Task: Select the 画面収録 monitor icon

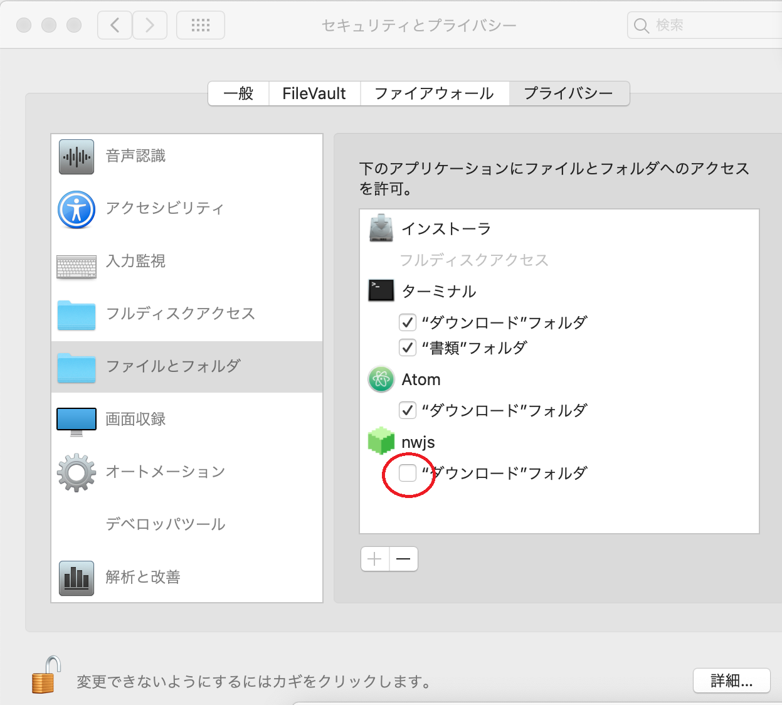Action: [77, 421]
